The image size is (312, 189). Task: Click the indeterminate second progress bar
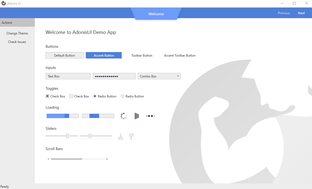pos(98,116)
